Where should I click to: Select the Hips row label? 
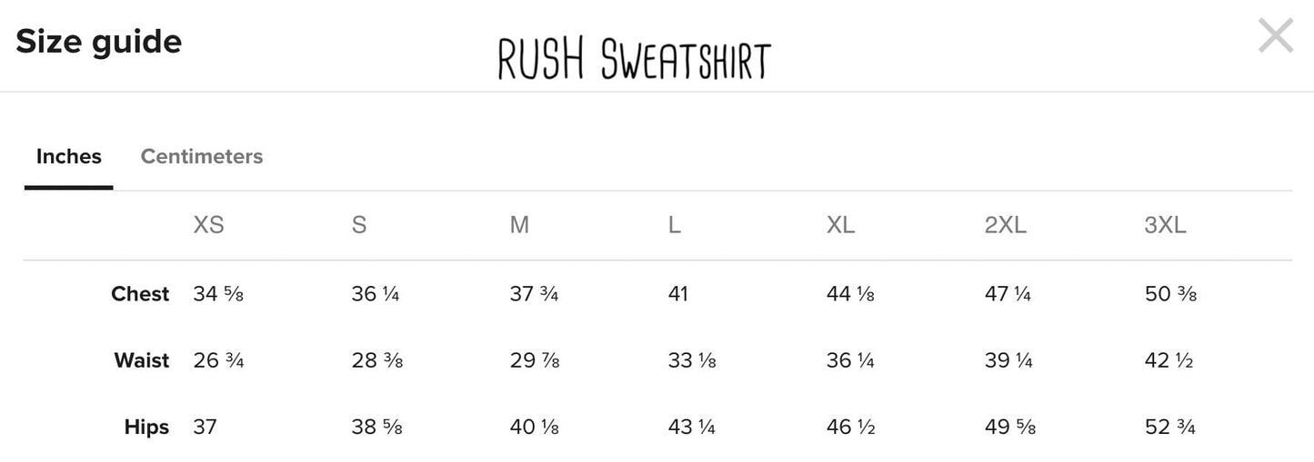(146, 427)
